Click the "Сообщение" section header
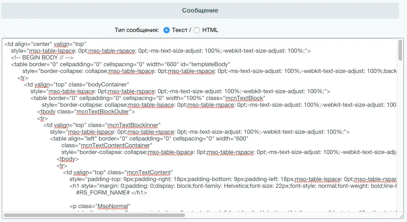 (x=200, y=10)
